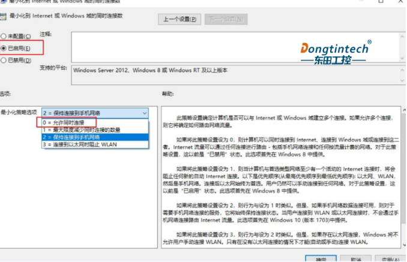The width and height of the screenshot is (407, 262).
Task: Choose option 0 = 允许同时连接
Action: click(95, 122)
